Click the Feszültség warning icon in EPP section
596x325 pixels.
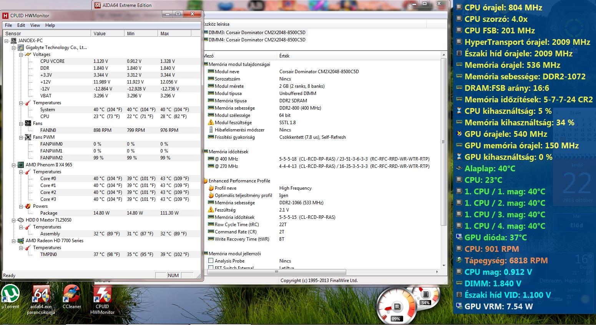pos(211,210)
